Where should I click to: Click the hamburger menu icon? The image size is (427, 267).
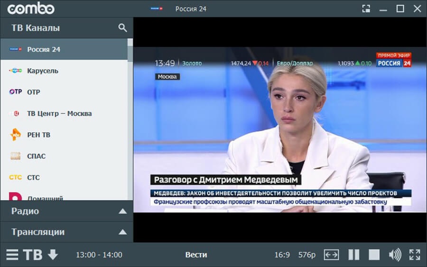tap(12, 255)
